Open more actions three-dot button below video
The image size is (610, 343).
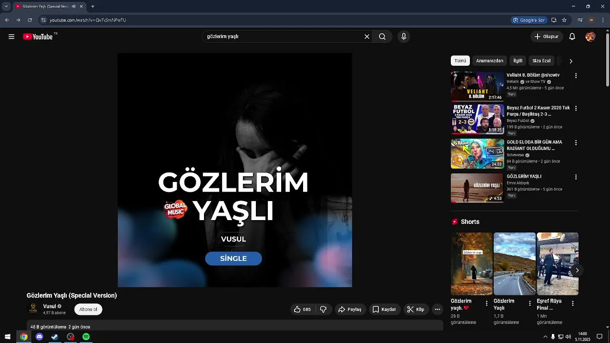[437, 310]
